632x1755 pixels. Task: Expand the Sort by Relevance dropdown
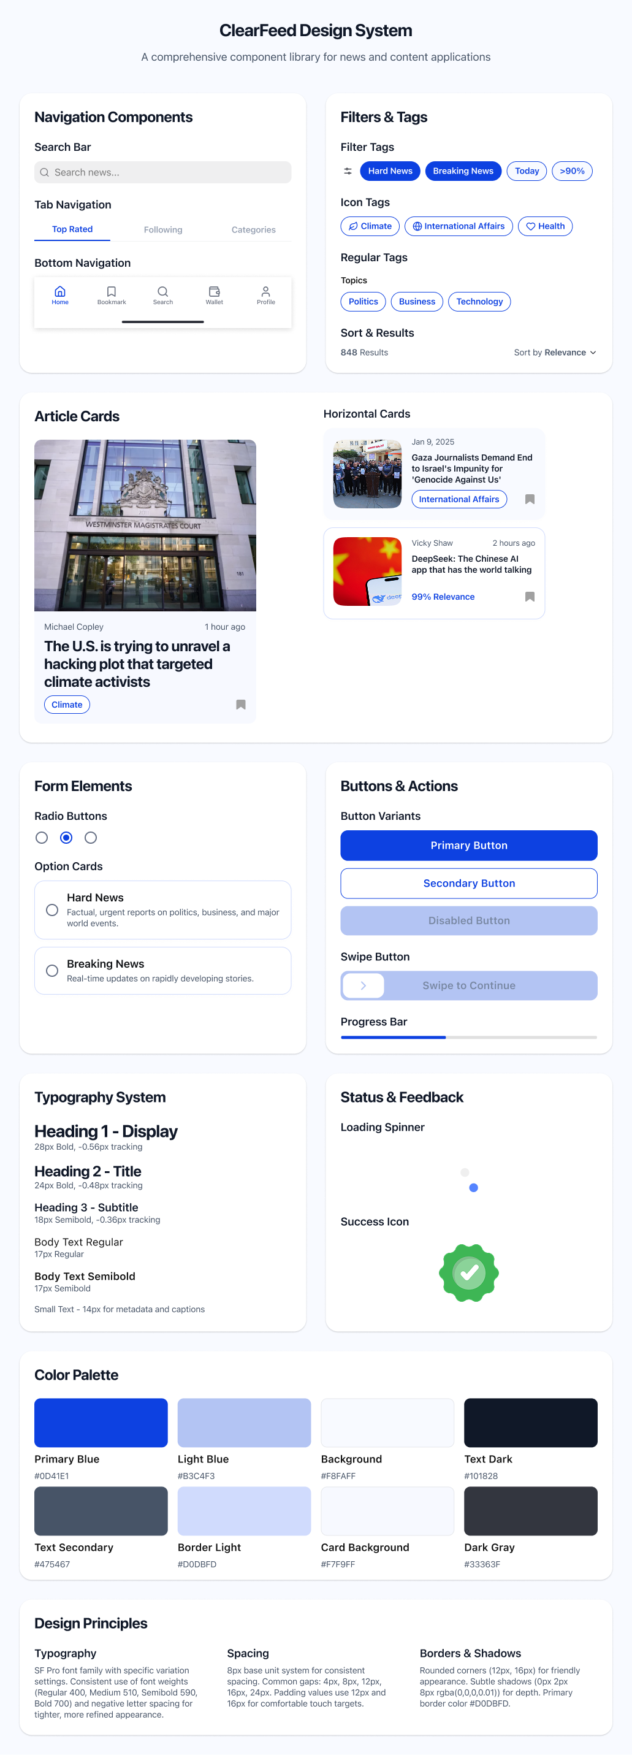[x=555, y=352]
